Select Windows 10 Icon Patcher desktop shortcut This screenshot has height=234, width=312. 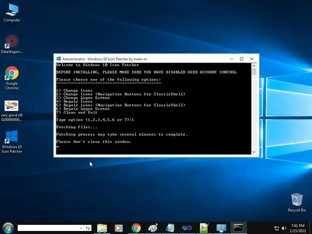tap(12, 142)
